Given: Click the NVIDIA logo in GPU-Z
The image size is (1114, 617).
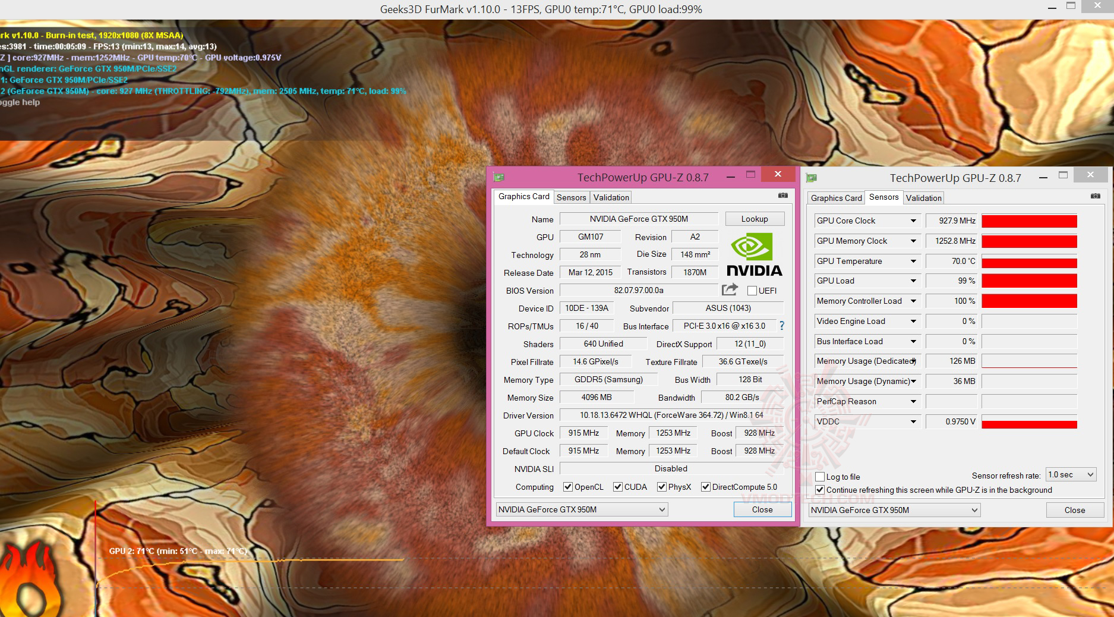Looking at the screenshot, I should 754,254.
